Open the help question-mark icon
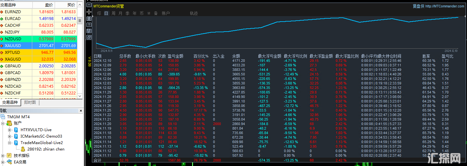Image resolution: width=467 pixels, height=166 pixels. pyautogui.click(x=89, y=24)
